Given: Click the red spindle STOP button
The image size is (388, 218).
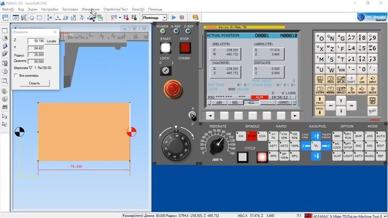Looking at the screenshot, I should point(252,136).
